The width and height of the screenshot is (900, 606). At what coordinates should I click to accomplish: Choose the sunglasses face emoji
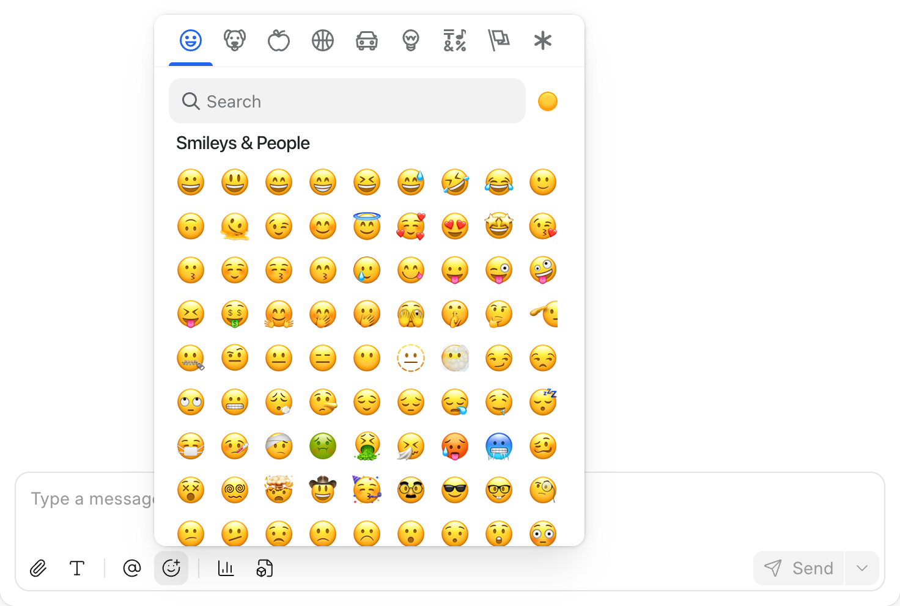click(x=455, y=490)
